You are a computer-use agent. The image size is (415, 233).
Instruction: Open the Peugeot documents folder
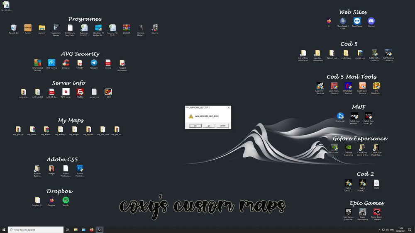point(122,65)
